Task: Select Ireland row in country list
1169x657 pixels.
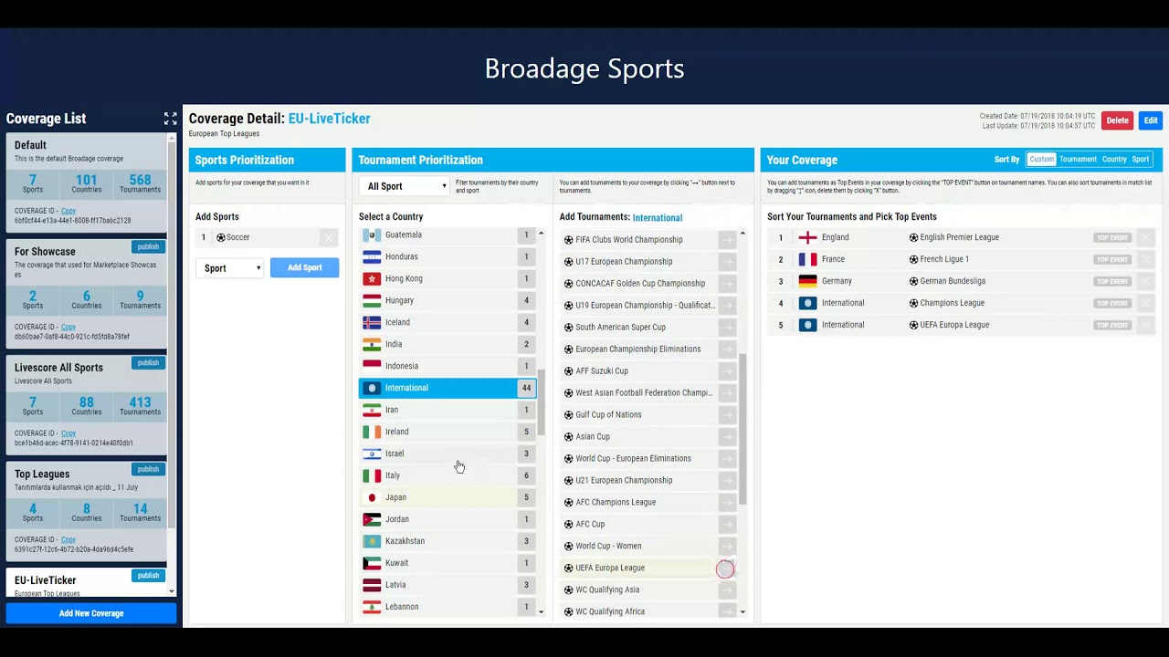Action: point(448,432)
